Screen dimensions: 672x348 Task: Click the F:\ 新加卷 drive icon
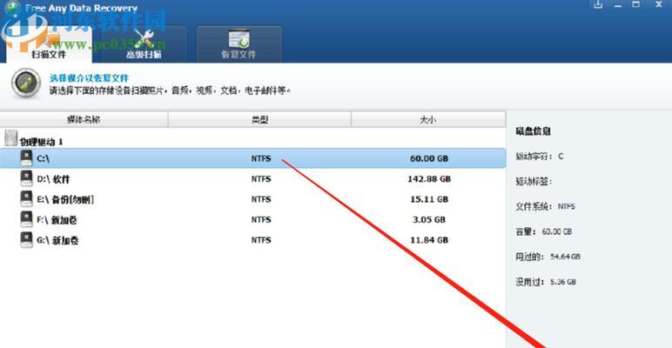(x=27, y=219)
